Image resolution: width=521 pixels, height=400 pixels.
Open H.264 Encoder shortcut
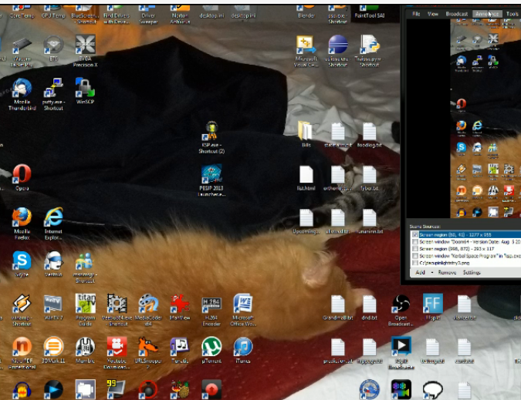click(x=211, y=310)
